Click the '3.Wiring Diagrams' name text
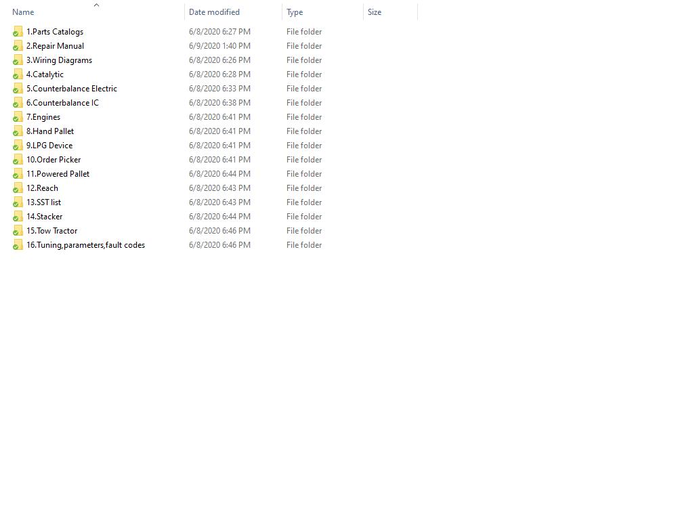The image size is (684, 524). [59, 60]
